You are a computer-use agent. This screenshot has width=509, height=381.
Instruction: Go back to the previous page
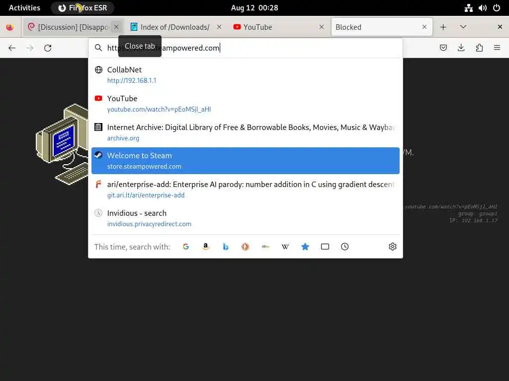tap(12, 48)
